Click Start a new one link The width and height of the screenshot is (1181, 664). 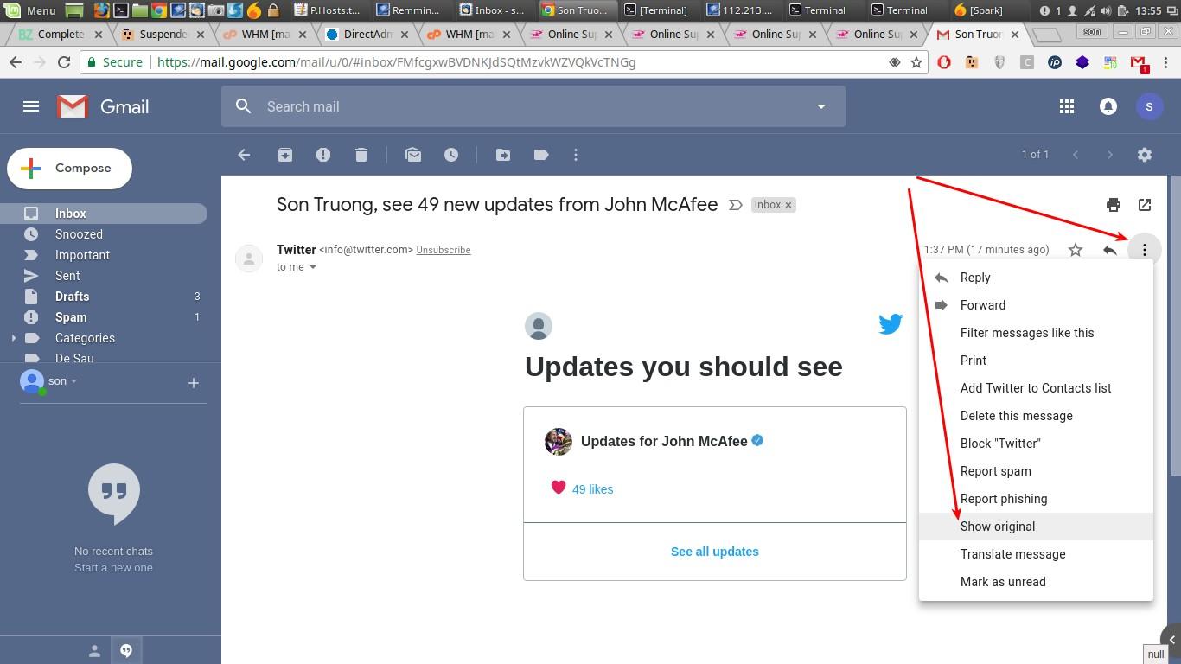point(113,568)
